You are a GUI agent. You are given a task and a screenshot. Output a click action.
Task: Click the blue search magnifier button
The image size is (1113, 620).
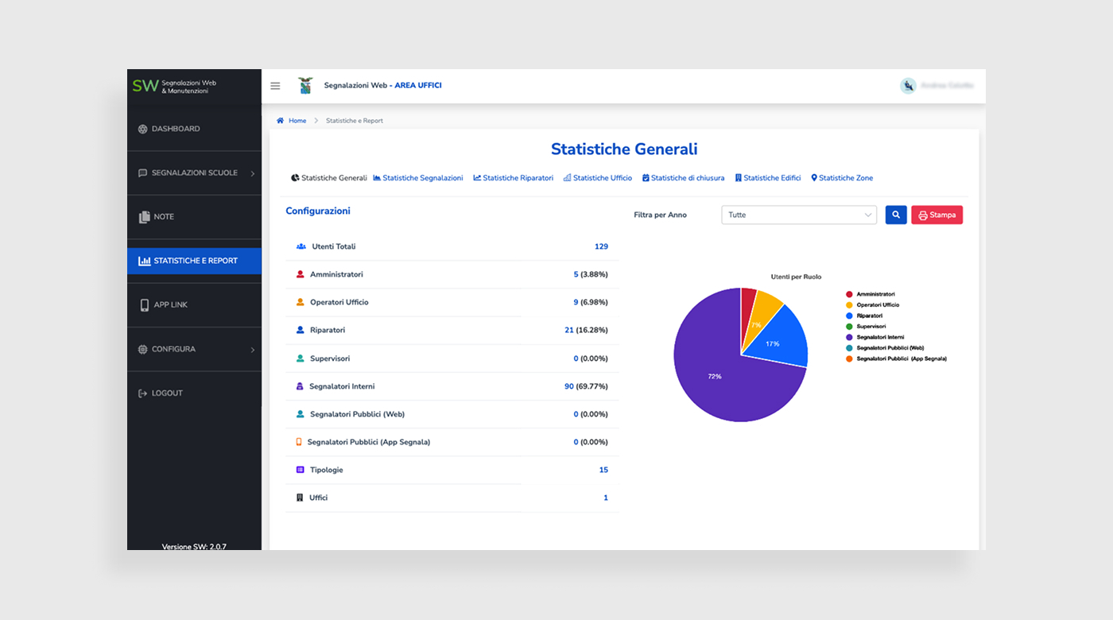point(896,215)
